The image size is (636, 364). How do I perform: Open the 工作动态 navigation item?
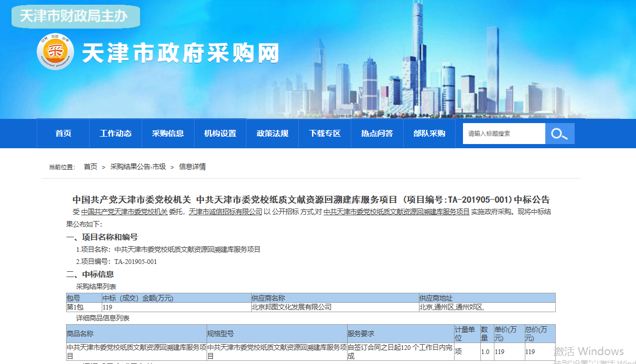tap(116, 134)
